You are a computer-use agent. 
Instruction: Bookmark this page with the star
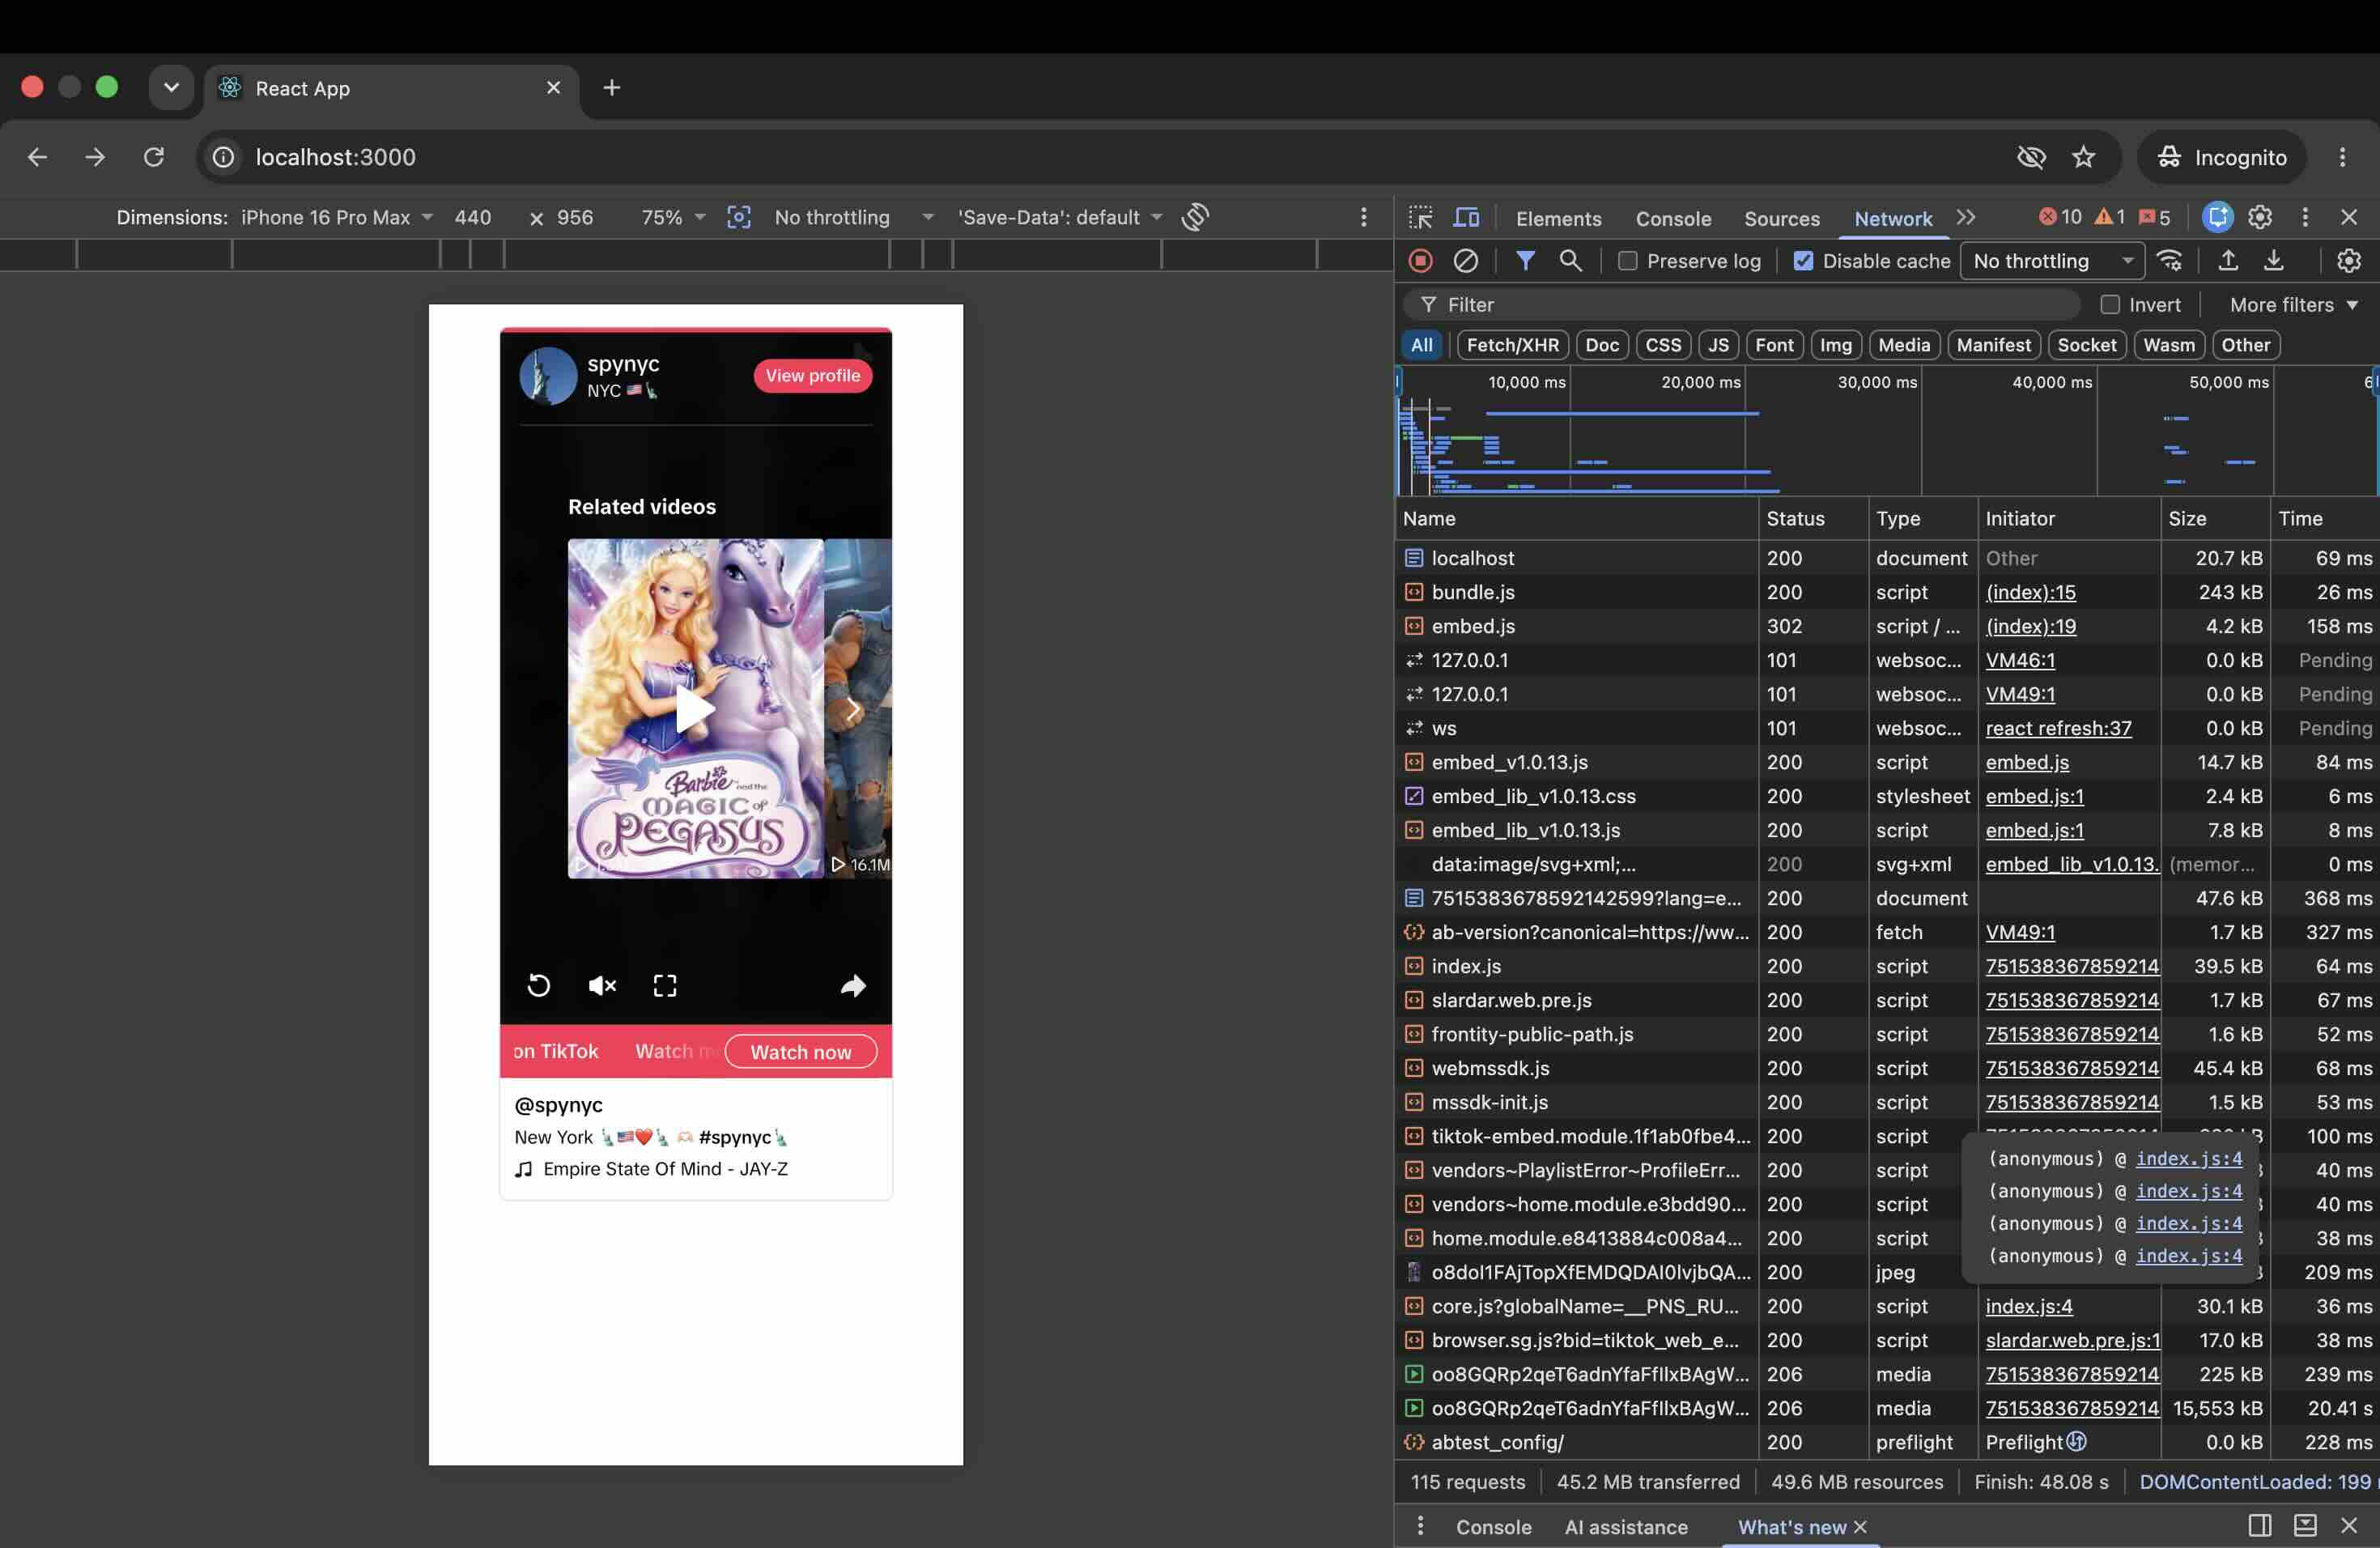point(2083,157)
